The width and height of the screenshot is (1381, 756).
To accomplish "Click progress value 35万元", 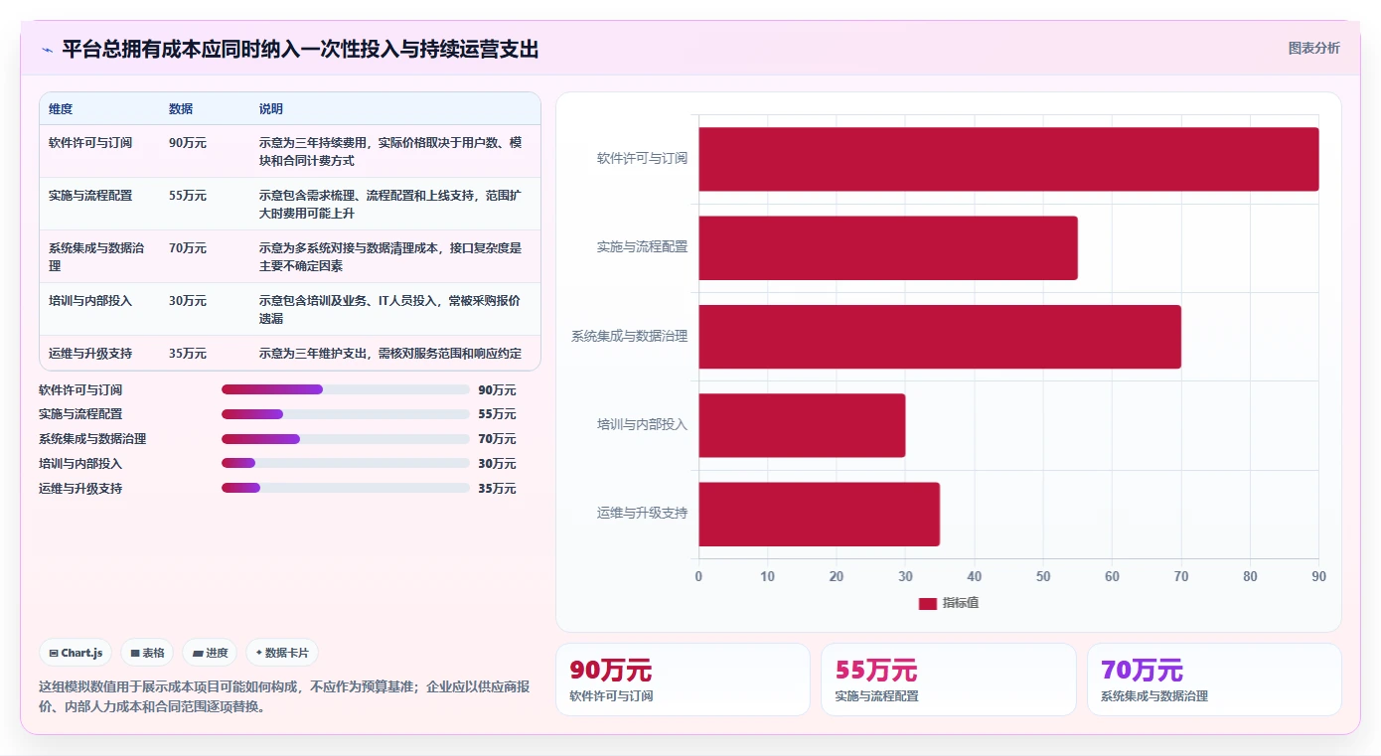I will pos(497,489).
